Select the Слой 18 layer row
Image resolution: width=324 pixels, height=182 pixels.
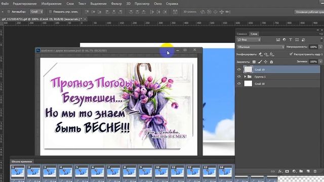[x=278, y=83]
